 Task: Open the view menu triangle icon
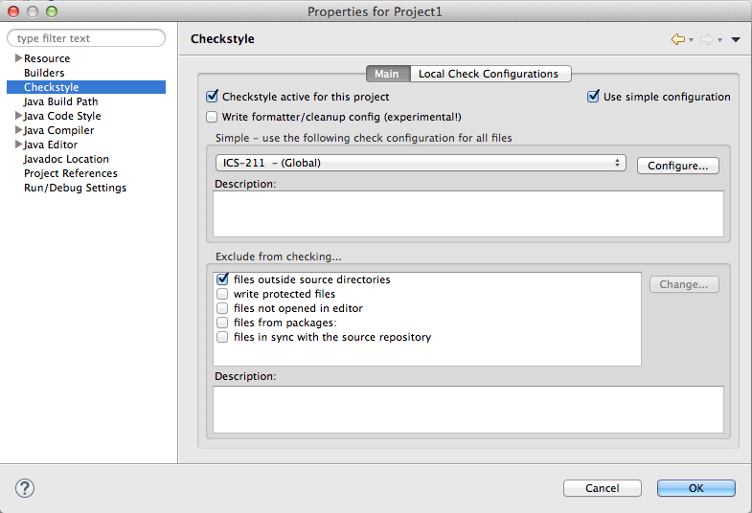(736, 39)
